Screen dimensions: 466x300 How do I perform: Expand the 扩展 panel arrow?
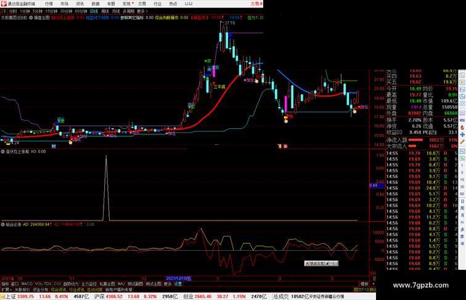(x=6, y=290)
